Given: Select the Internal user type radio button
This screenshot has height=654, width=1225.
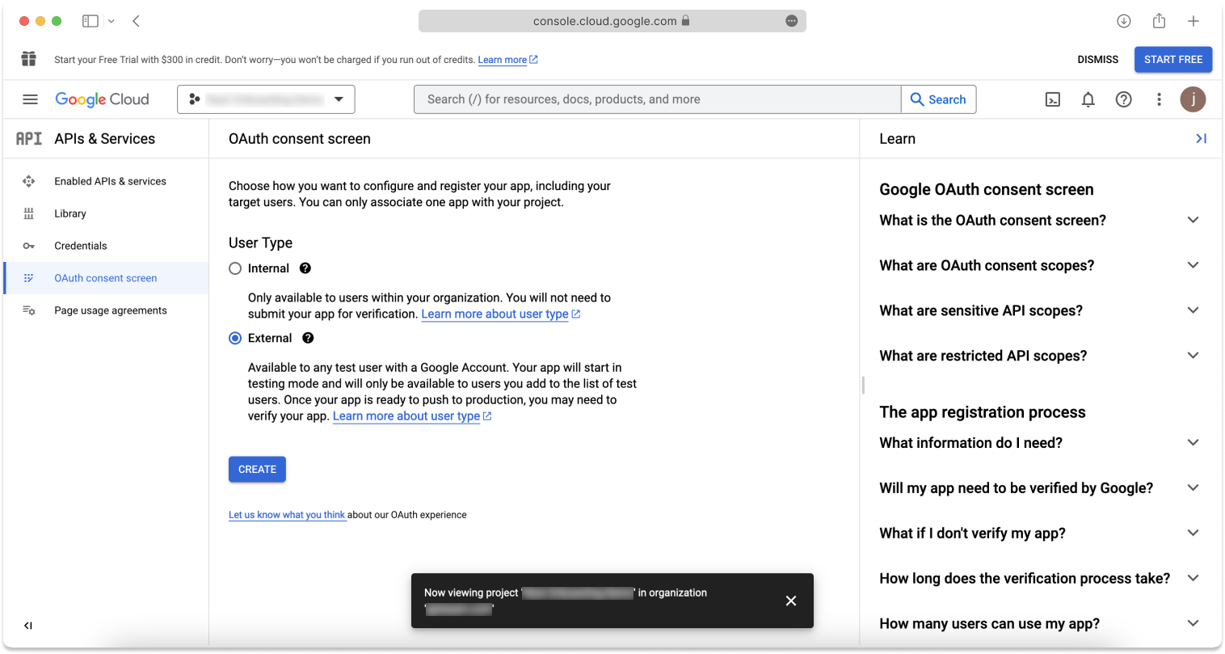Looking at the screenshot, I should click(x=235, y=268).
